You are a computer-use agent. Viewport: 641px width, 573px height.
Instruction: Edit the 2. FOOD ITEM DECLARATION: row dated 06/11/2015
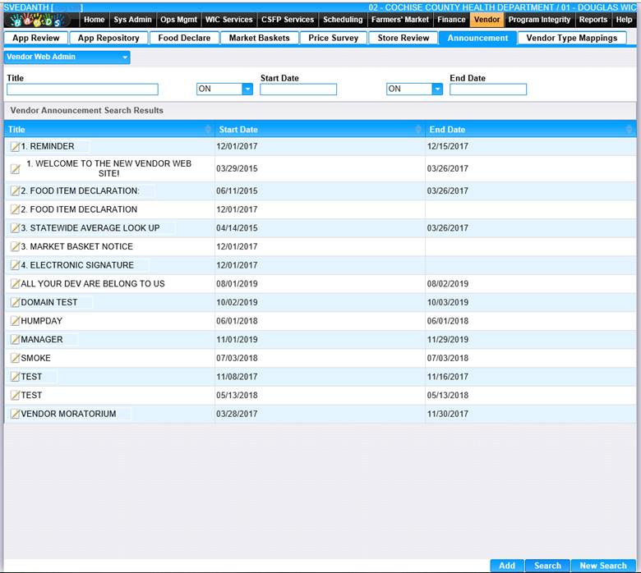coord(15,190)
